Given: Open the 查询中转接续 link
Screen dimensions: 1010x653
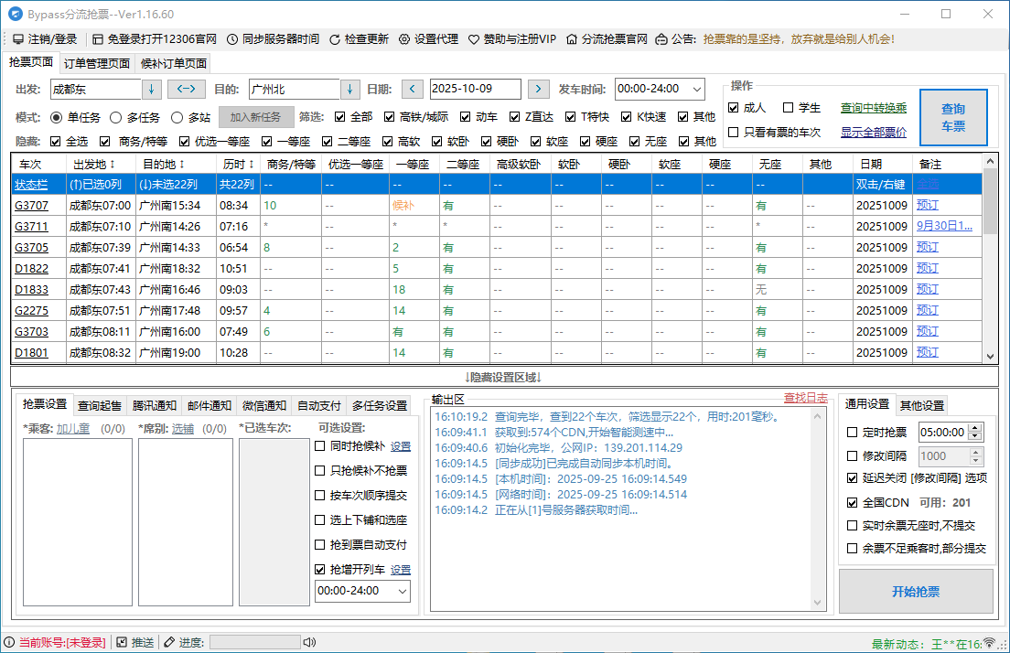Looking at the screenshot, I should click(x=874, y=107).
